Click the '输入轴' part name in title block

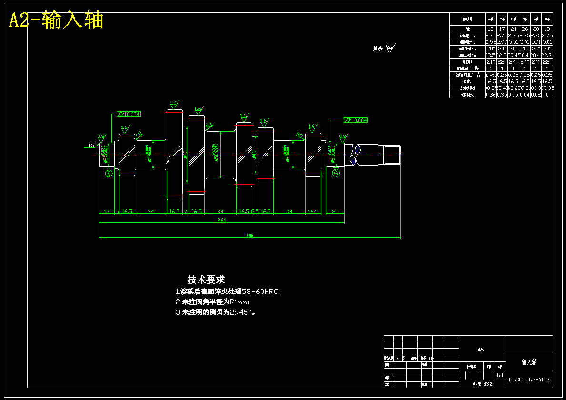(529, 362)
